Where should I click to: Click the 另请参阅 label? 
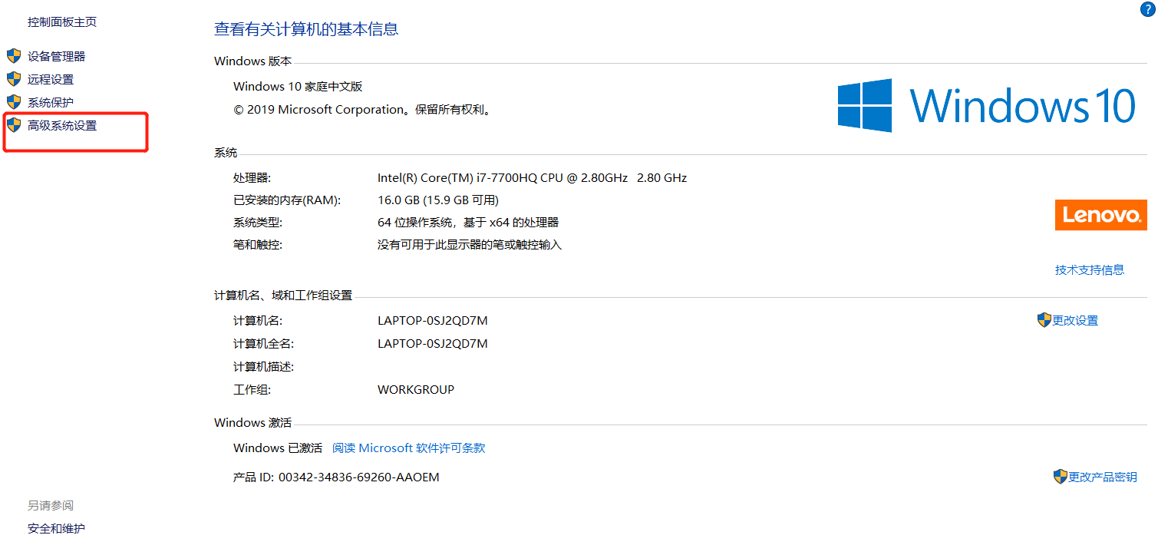tap(51, 505)
